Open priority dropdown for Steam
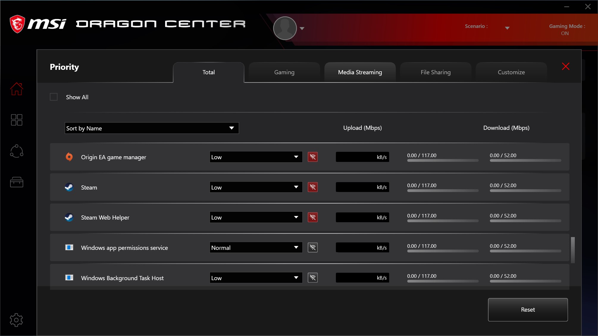598x336 pixels. (256, 187)
